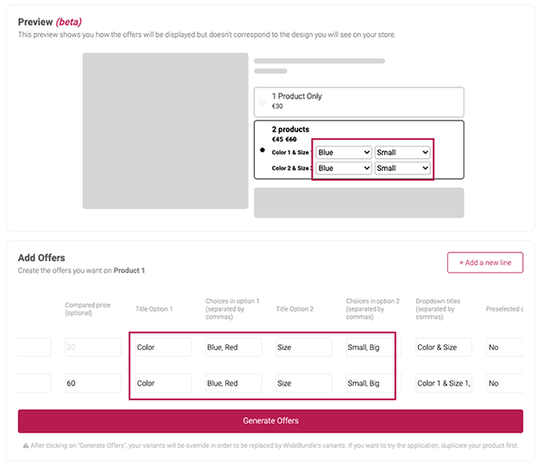Image resolution: width=544 pixels, height=469 pixels.
Task: Click first row Dropdown titles field
Action: coord(444,348)
